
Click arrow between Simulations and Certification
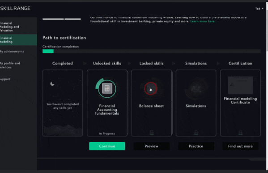218,63
